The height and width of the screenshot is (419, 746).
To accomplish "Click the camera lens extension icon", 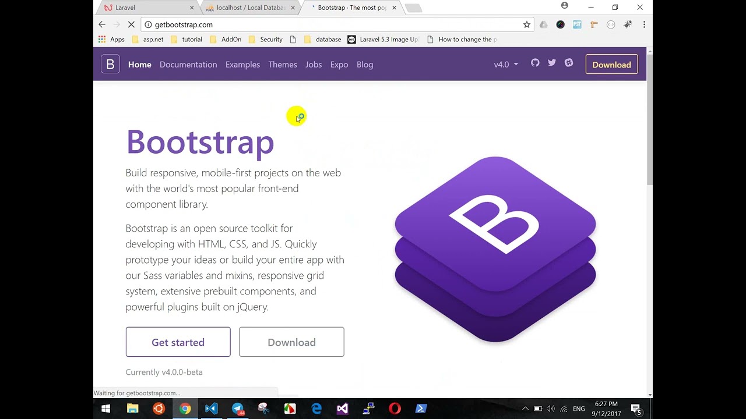I will (x=560, y=24).
